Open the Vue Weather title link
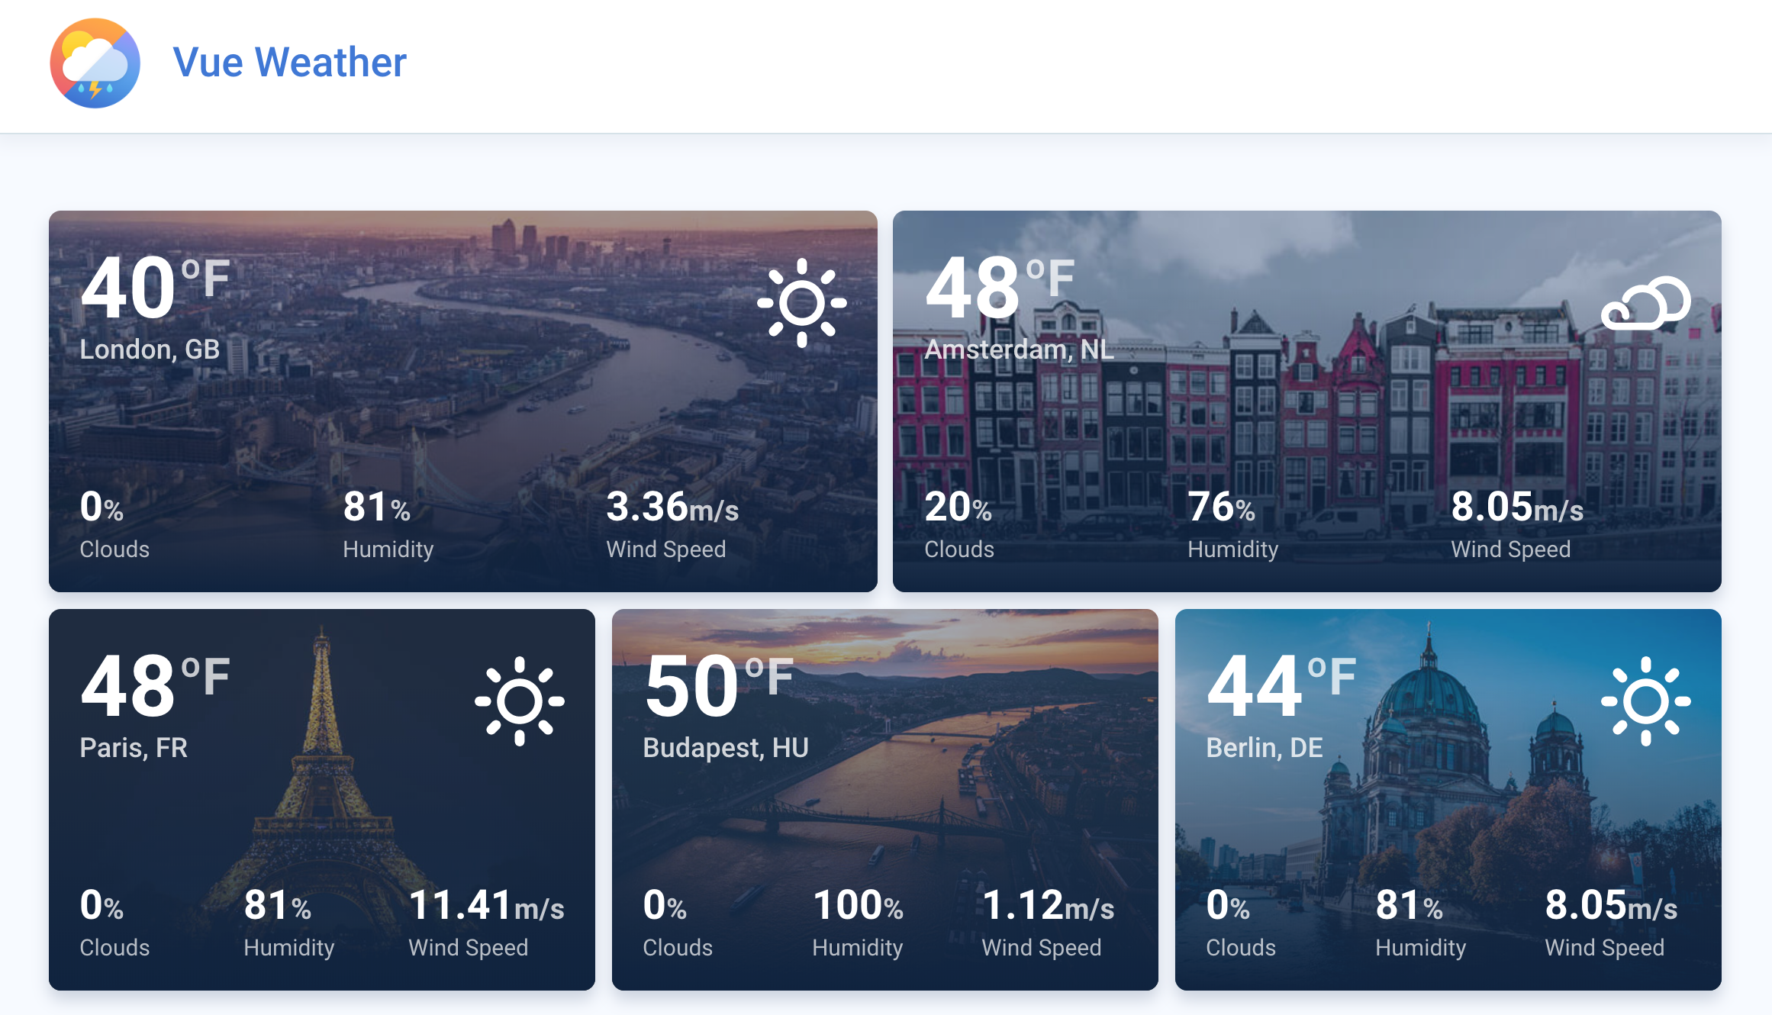Image resolution: width=1772 pixels, height=1015 pixels. 290,63
